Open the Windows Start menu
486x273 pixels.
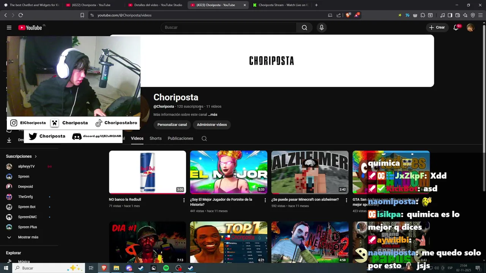coord(6,268)
